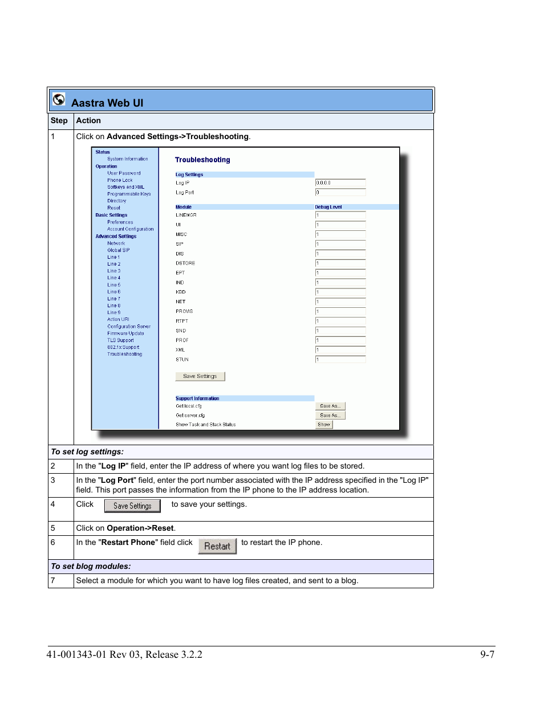Open Softkeys and XML page
The height and width of the screenshot is (704, 544).
click(125, 187)
